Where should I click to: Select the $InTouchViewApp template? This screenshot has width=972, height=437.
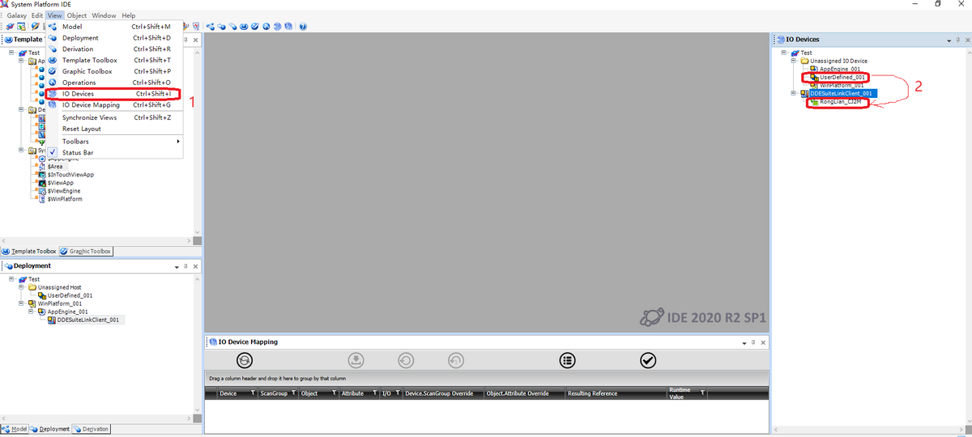70,175
